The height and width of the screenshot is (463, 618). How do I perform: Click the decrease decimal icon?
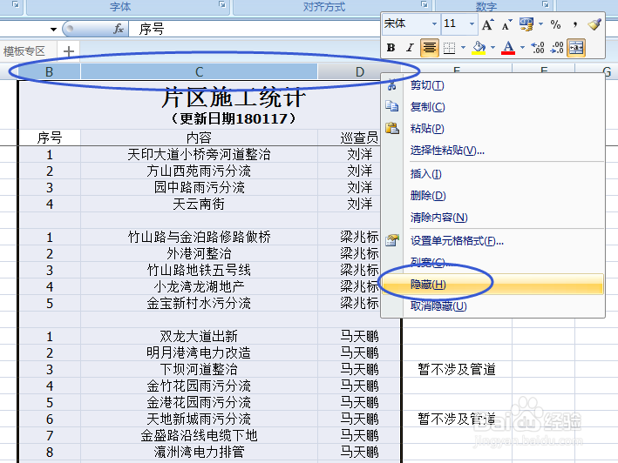click(557, 48)
